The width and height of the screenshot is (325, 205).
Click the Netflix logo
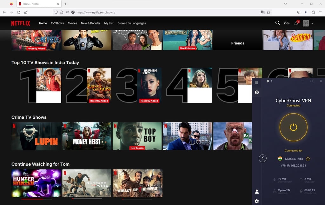coord(21,23)
